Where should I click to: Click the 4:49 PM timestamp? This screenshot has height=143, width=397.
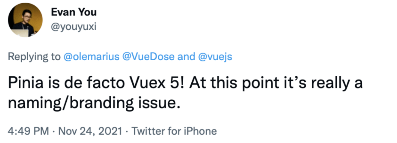[x=28, y=131]
